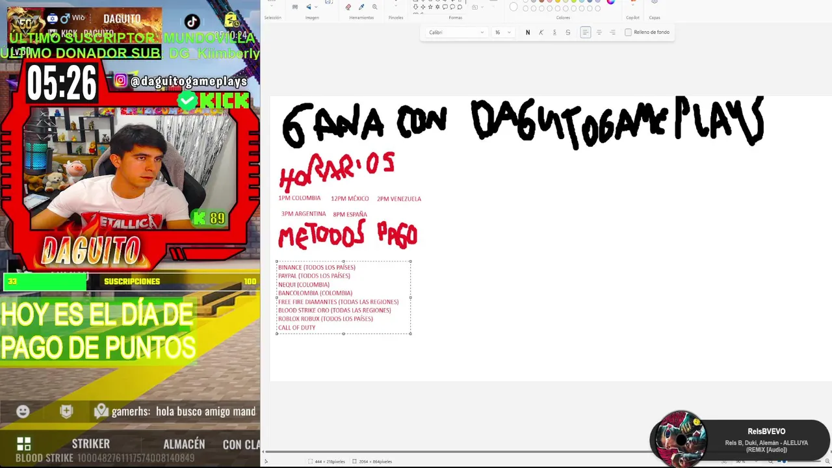
Task: Align text to the left
Action: pyautogui.click(x=586, y=32)
